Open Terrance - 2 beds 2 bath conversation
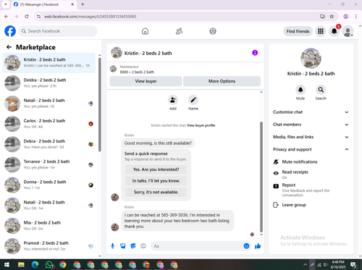The height and width of the screenshot is (270, 362). pos(49,164)
